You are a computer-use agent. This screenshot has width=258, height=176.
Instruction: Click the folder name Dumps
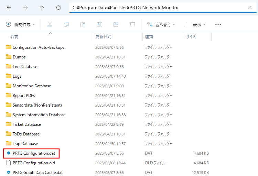tap(19, 57)
